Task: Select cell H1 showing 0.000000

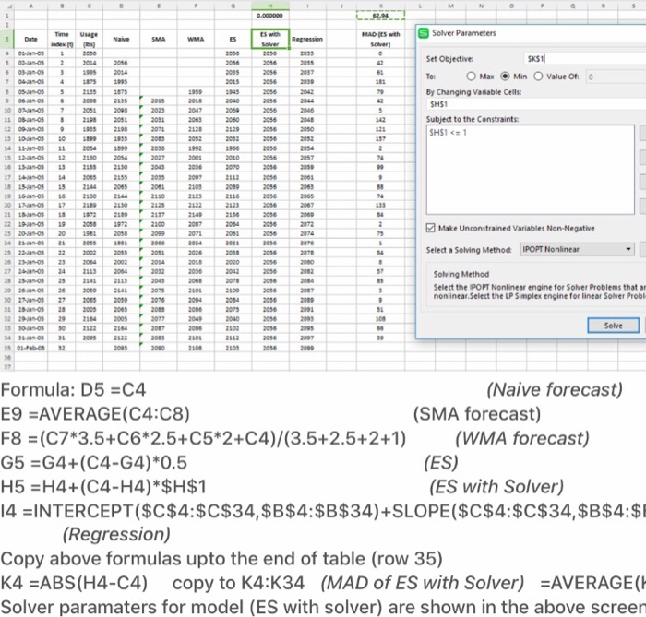Action: pos(269,16)
